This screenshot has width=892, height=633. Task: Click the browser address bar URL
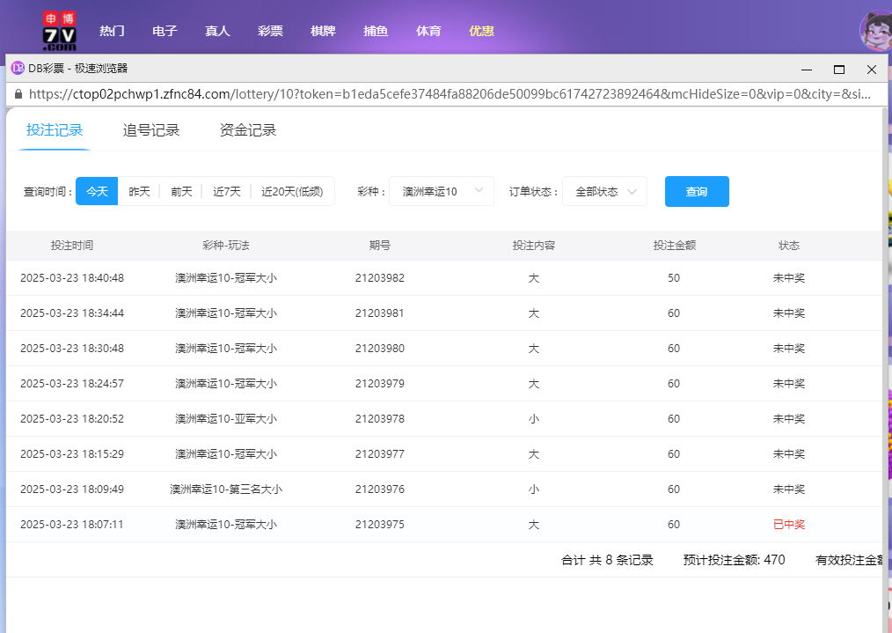tap(352, 93)
